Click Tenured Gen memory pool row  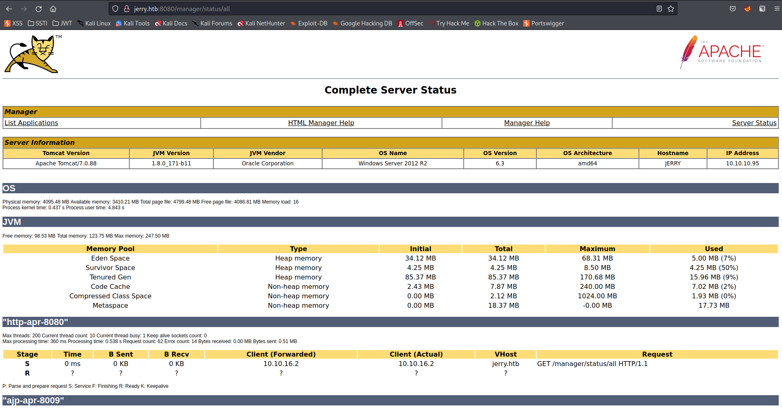click(391, 277)
